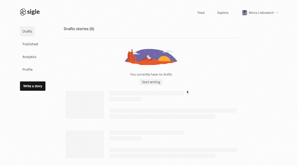Go to the Feed page
298x166 pixels.
201,13
